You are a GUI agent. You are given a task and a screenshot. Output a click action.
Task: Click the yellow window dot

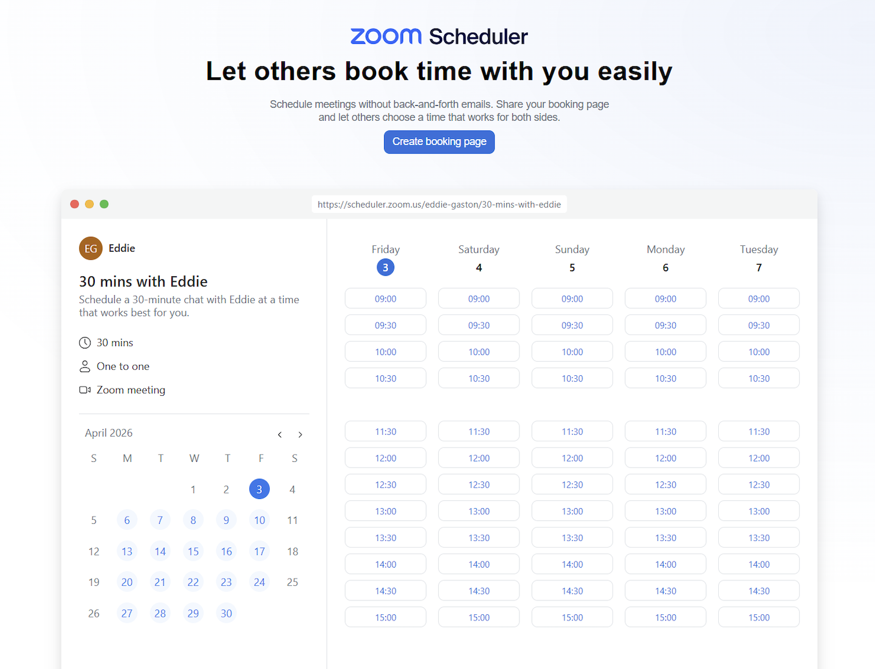89,204
